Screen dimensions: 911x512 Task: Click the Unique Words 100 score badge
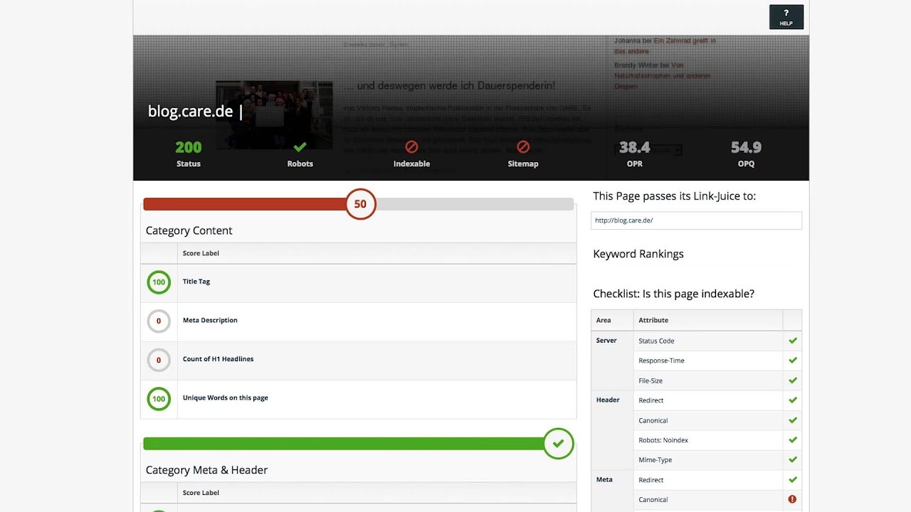pyautogui.click(x=159, y=399)
